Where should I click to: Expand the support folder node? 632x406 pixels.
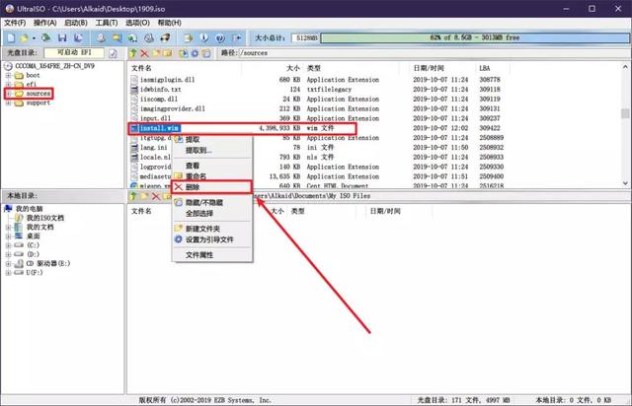[x=8, y=103]
